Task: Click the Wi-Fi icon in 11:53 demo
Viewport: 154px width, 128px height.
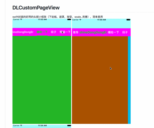Action: pos(21,19)
